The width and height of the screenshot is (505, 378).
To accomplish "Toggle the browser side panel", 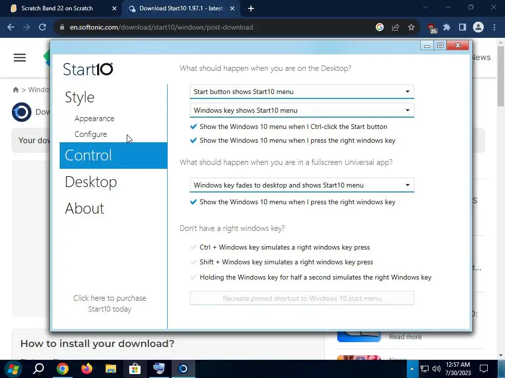I will (463, 28).
